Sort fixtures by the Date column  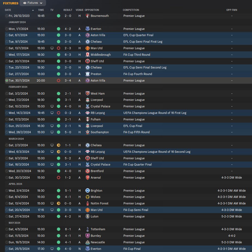pyautogui.click(x=8, y=10)
